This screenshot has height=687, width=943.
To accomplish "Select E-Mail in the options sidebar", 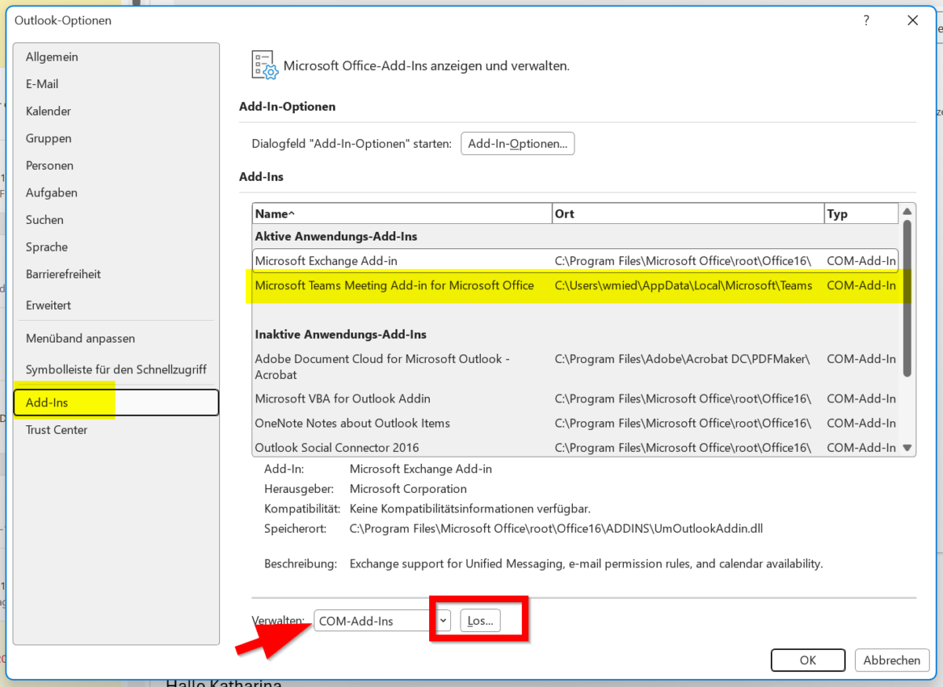I will click(x=116, y=84).
